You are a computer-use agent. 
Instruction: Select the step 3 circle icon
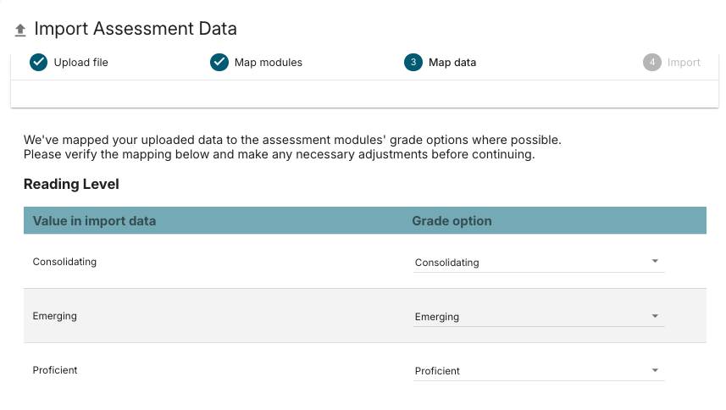coord(413,63)
